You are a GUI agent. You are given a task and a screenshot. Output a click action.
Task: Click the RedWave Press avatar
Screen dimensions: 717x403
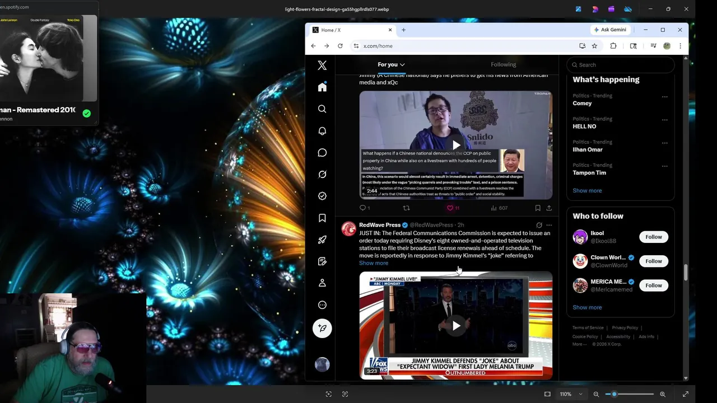[x=349, y=228]
